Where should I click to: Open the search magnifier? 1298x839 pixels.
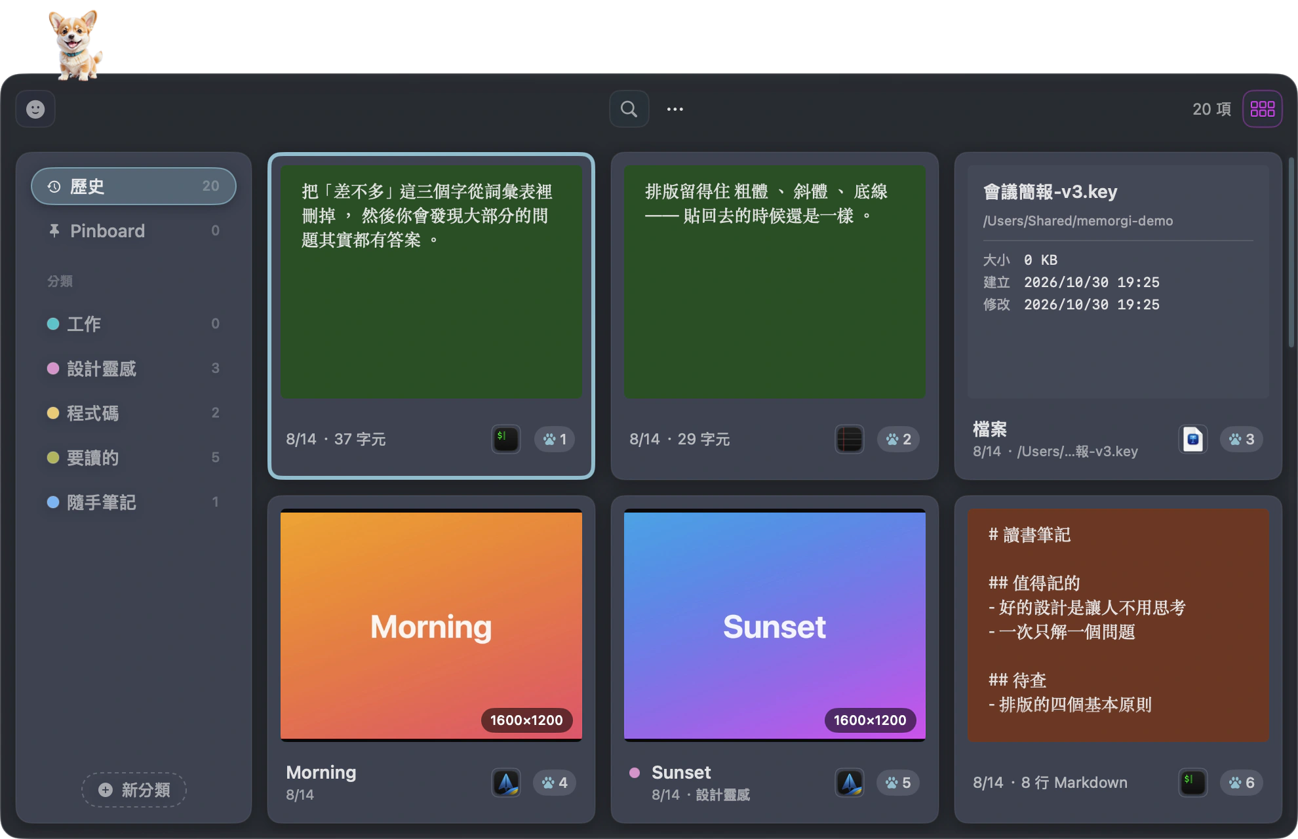629,109
